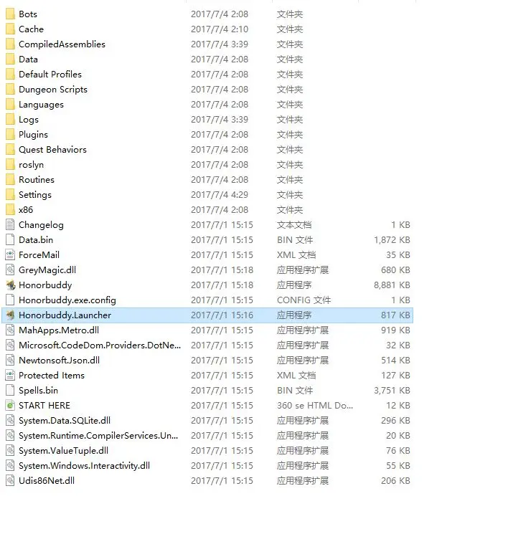This screenshot has width=531, height=534.
Task: Click the roslyn folder icon
Action: click(x=10, y=164)
